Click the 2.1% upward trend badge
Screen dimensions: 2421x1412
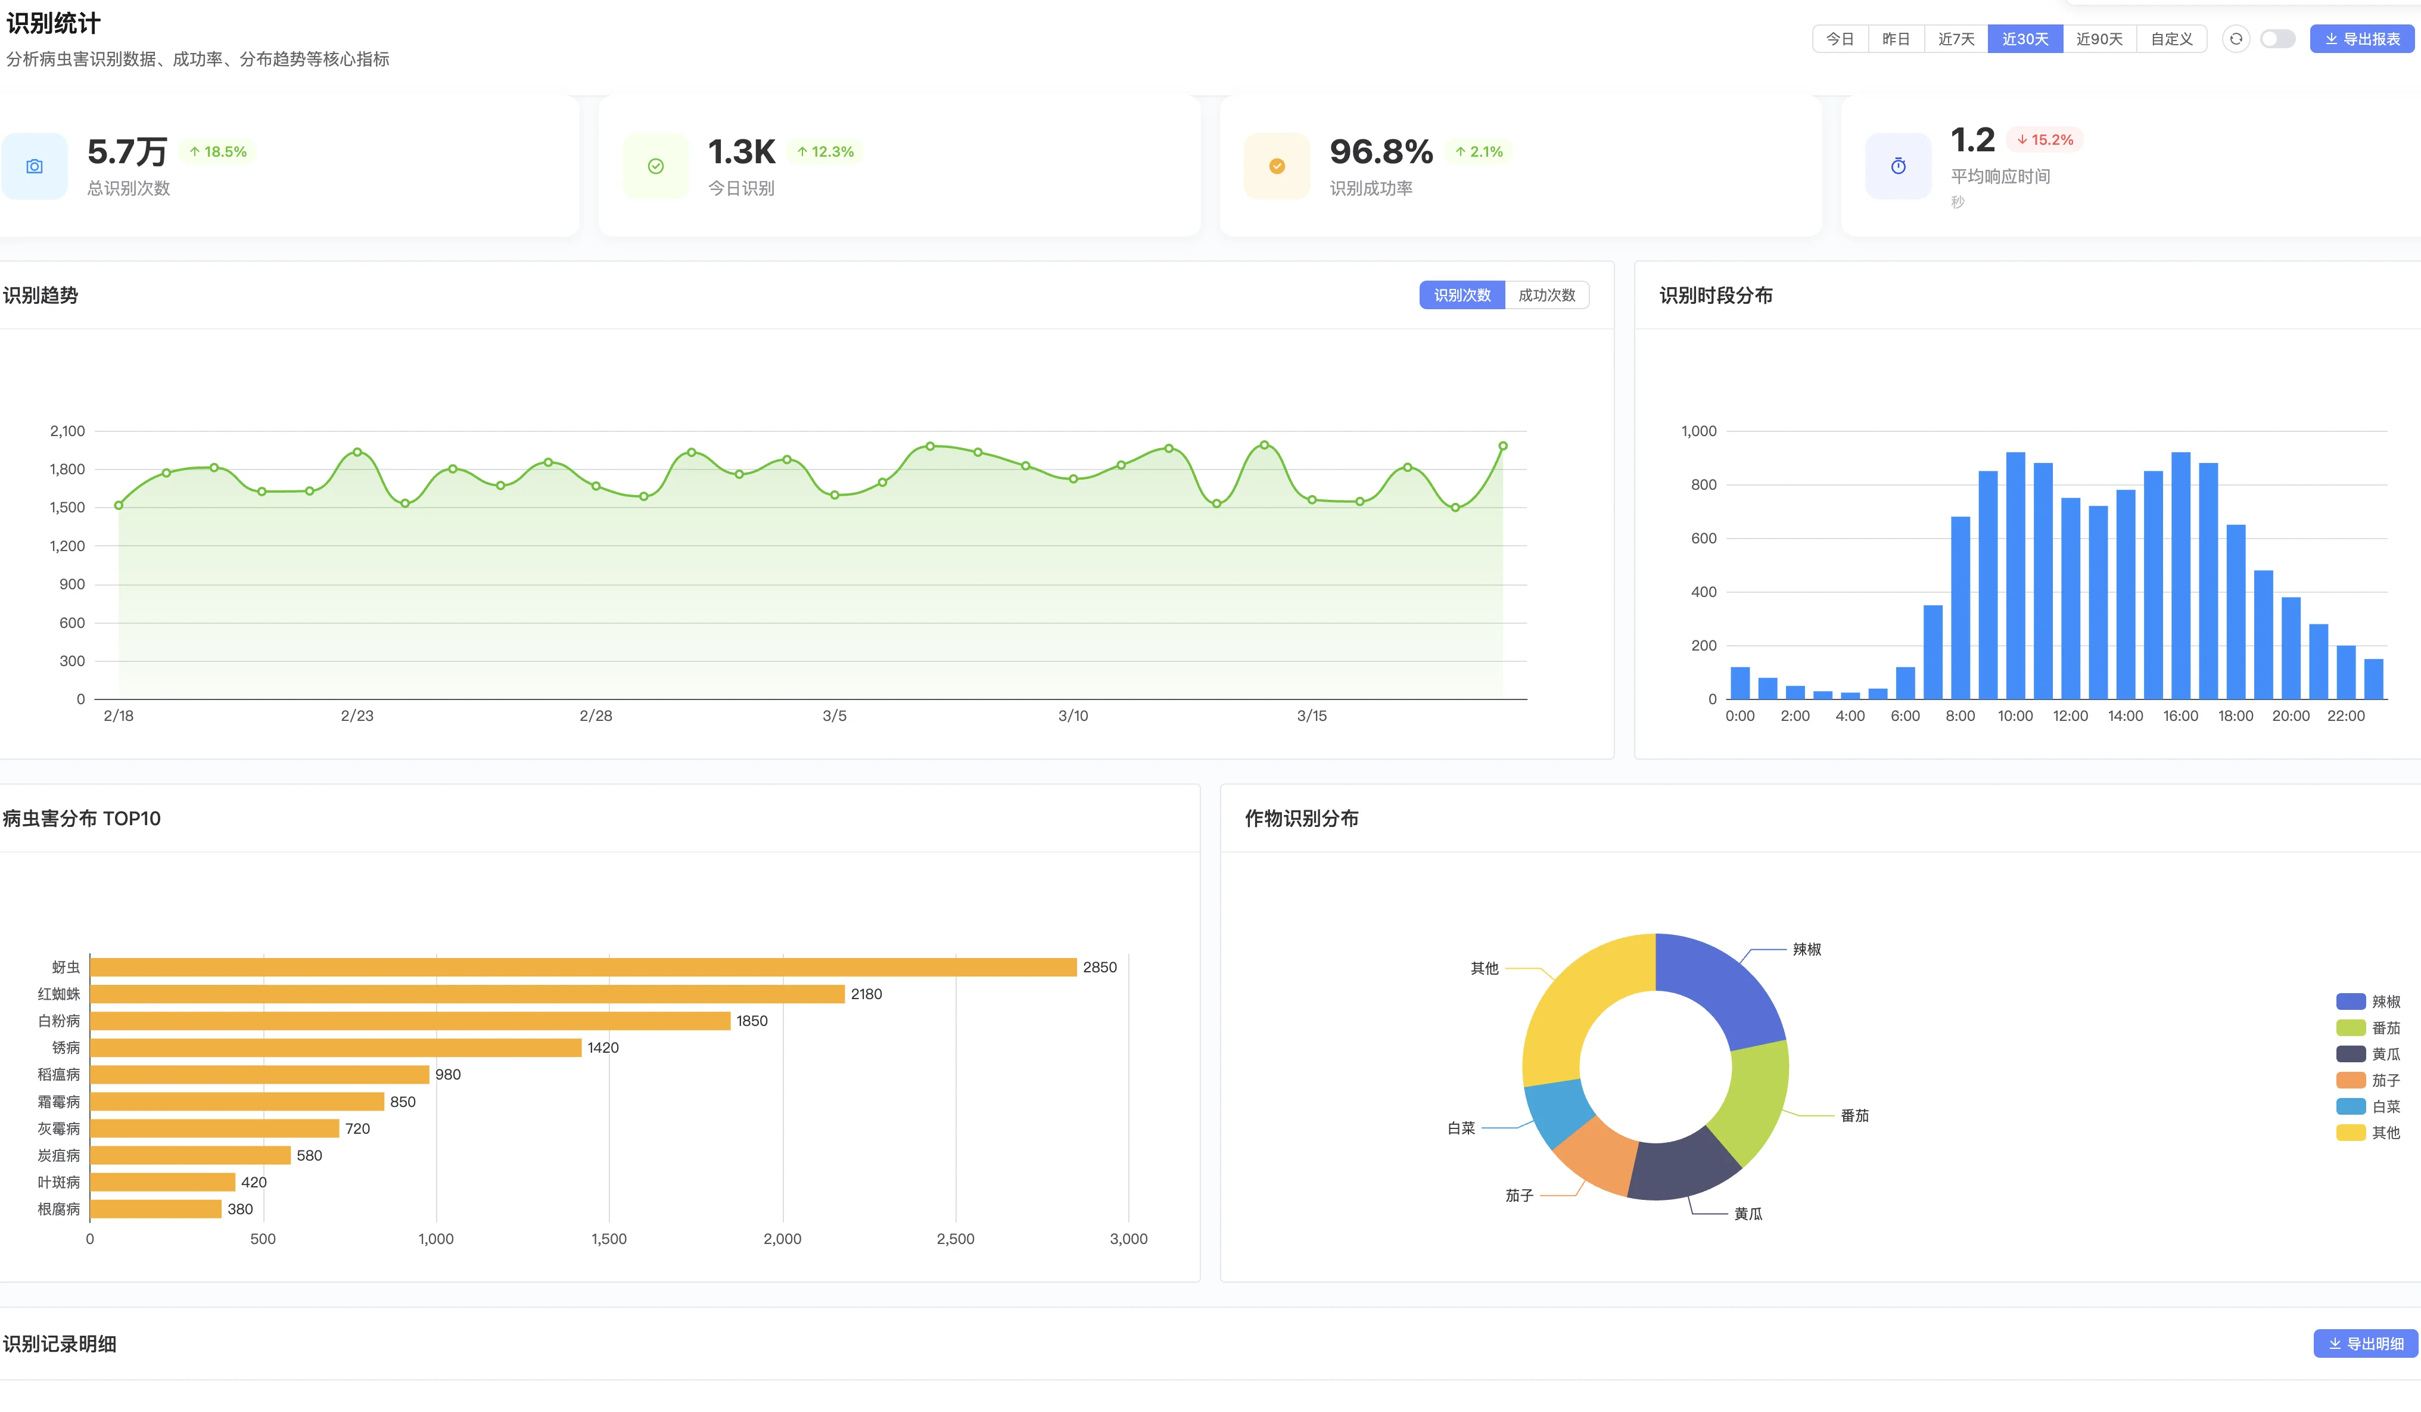pos(1479,152)
